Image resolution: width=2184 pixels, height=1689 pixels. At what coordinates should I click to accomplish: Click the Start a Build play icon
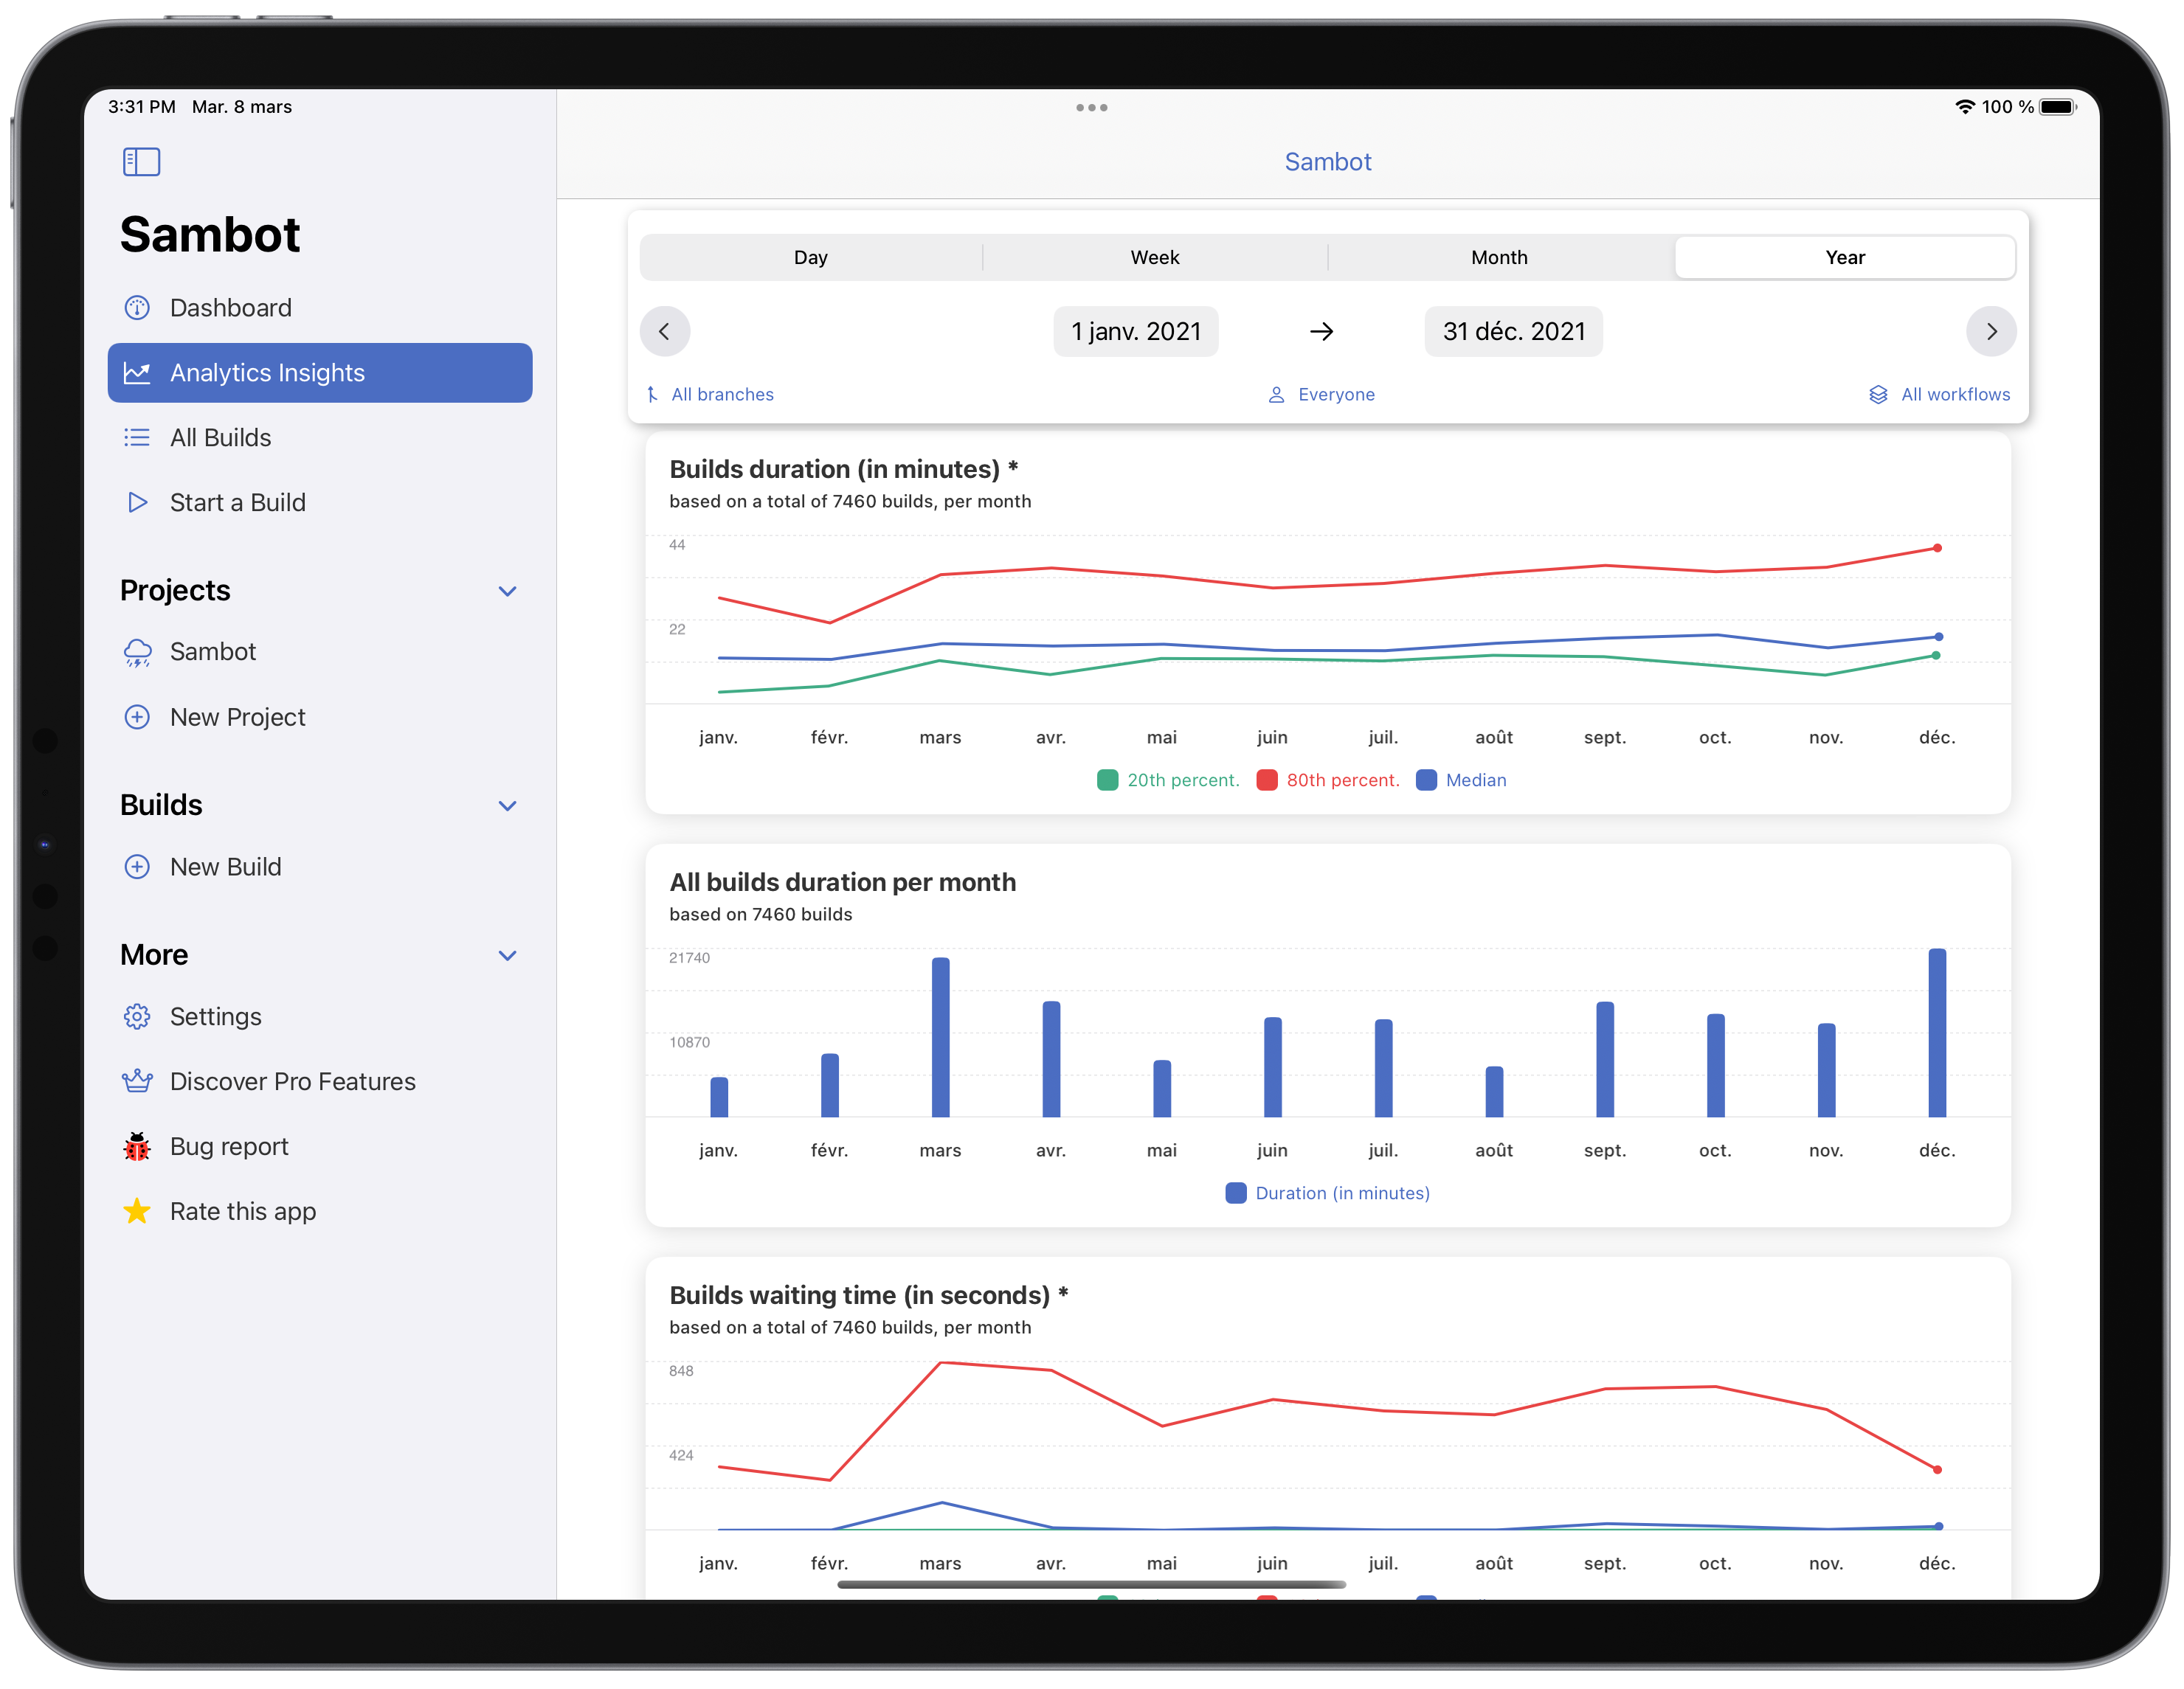pyautogui.click(x=138, y=503)
